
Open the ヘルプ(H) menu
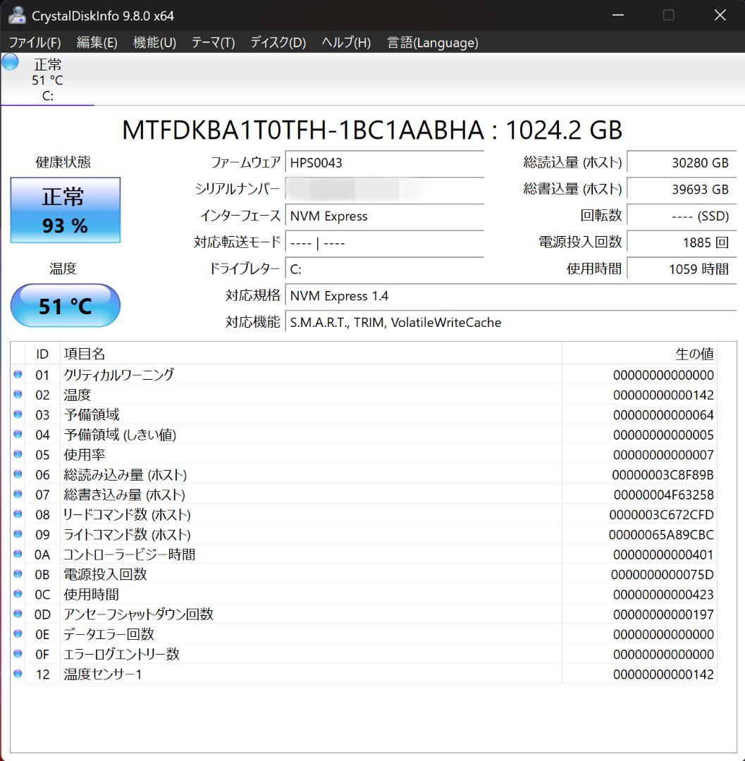346,43
